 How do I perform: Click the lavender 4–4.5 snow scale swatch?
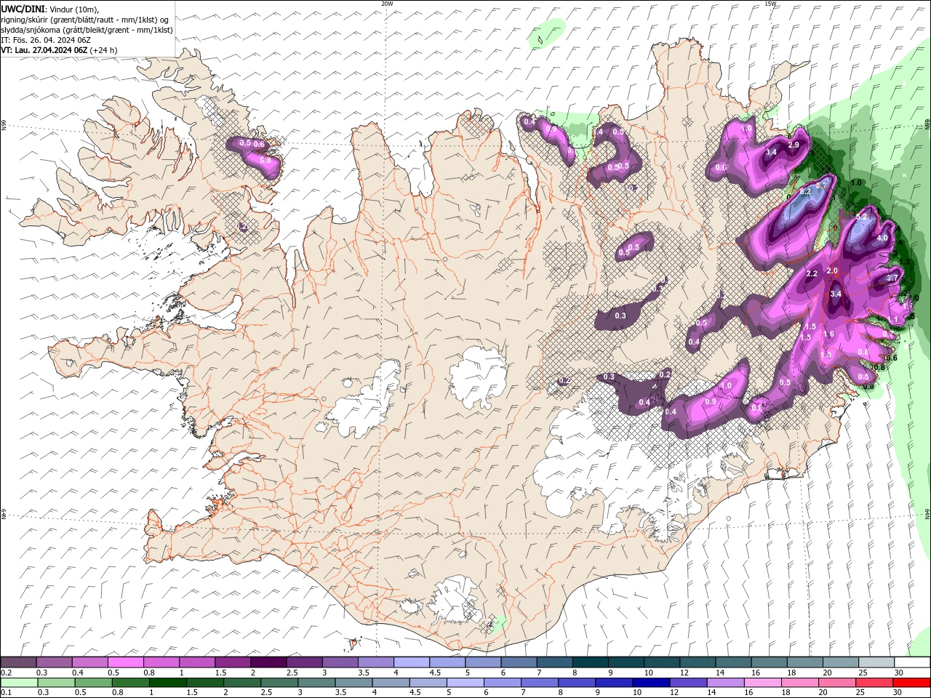412,662
